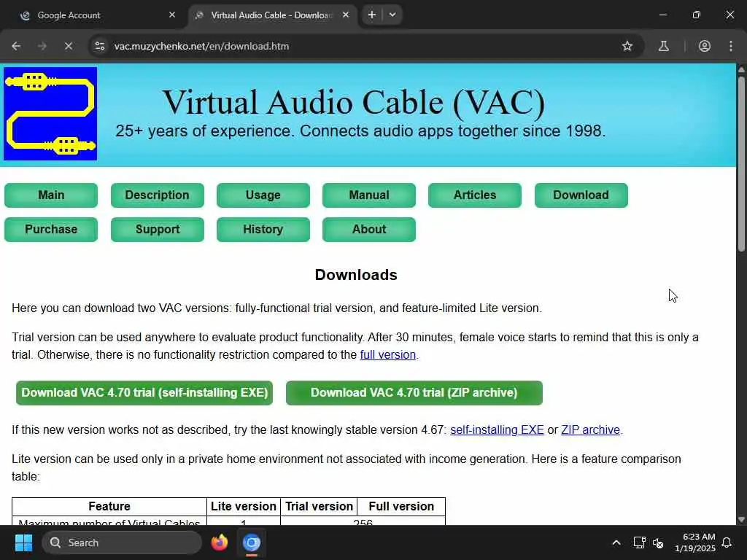
Task: Click the Trial version column header
Action: (x=320, y=506)
